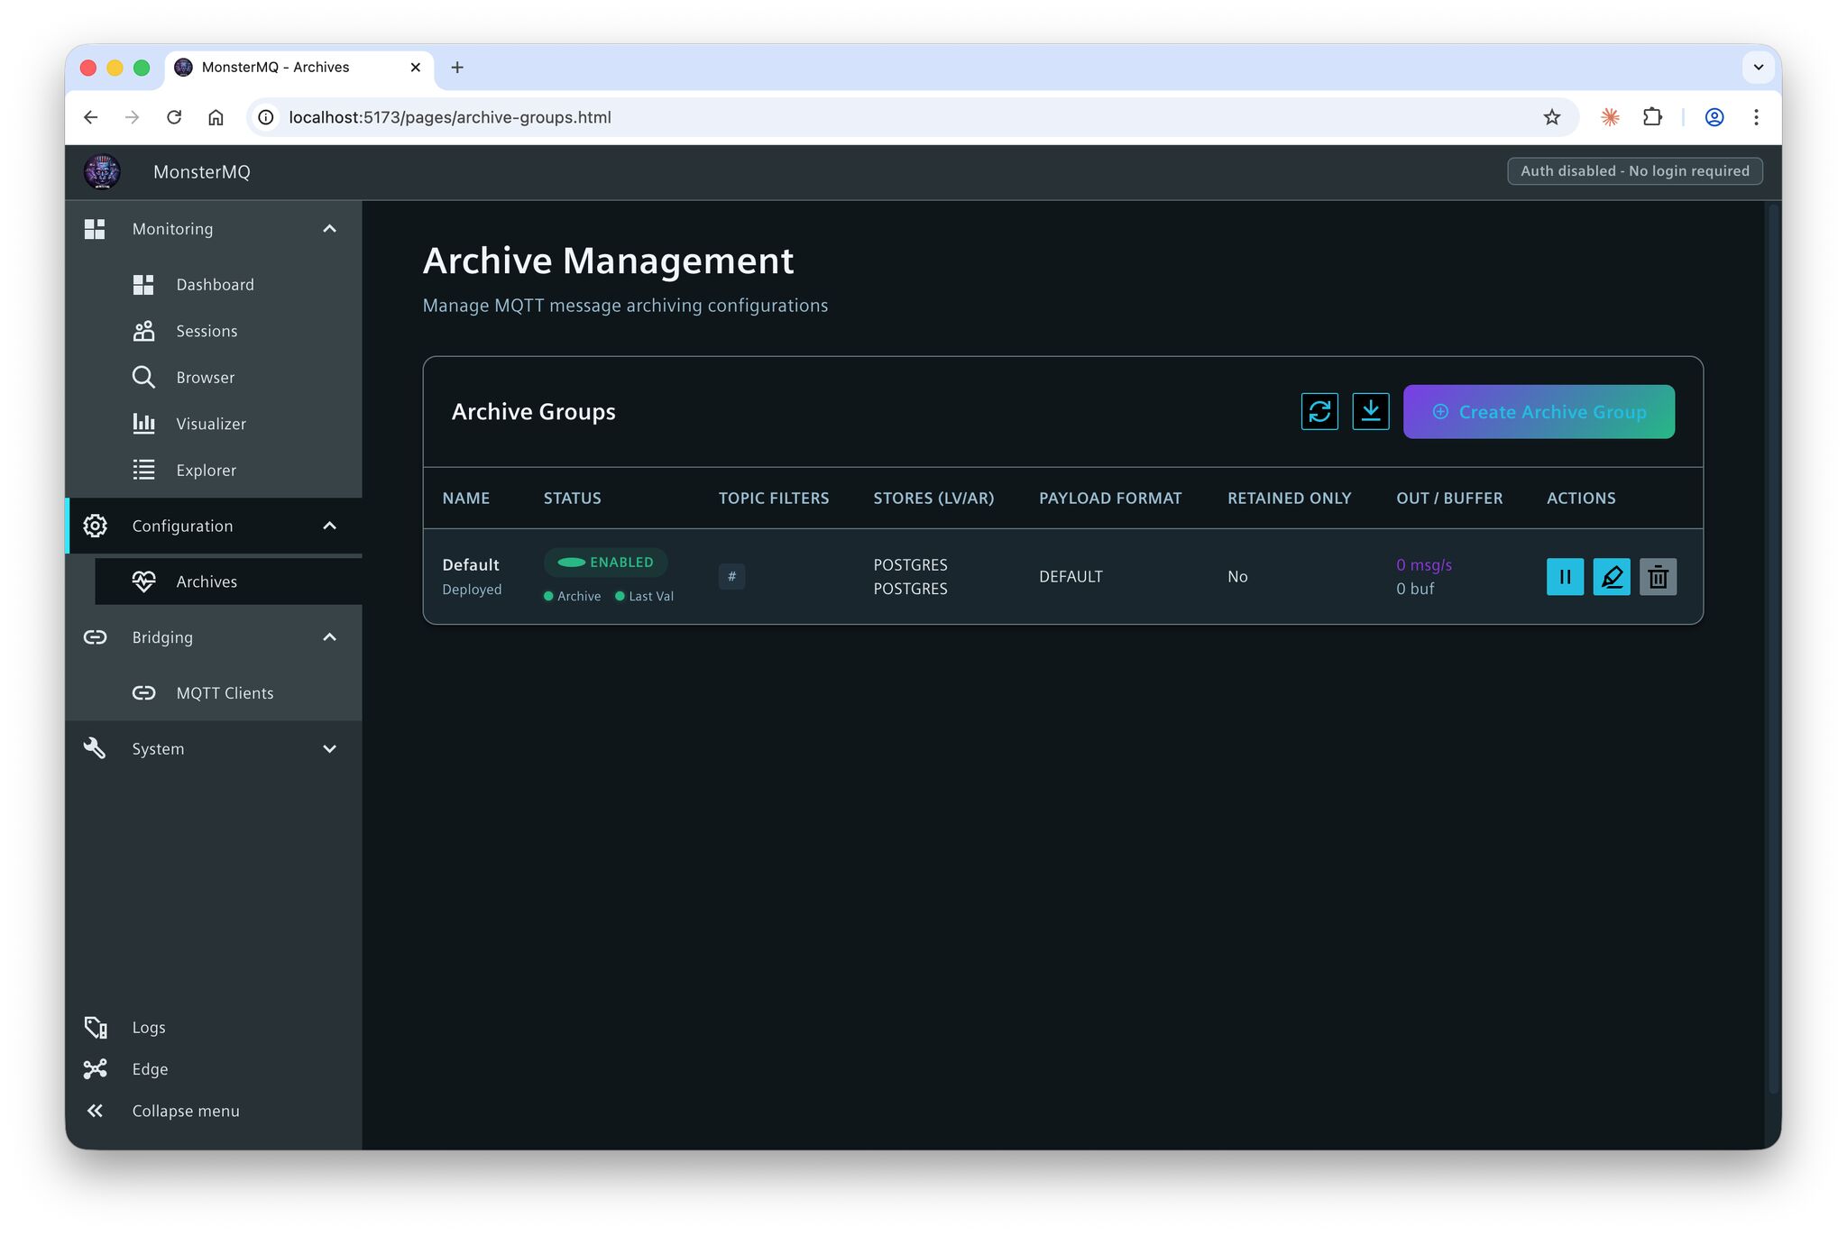Open MQTT Clients in sidebar

coord(225,693)
